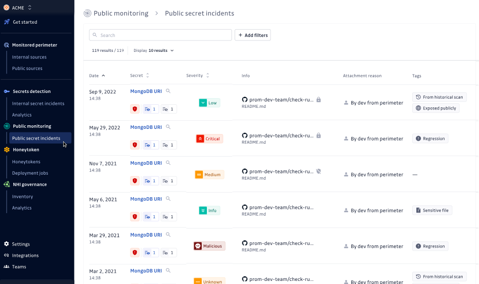Click Exposed publicly tag
479x284 pixels.
(x=436, y=108)
